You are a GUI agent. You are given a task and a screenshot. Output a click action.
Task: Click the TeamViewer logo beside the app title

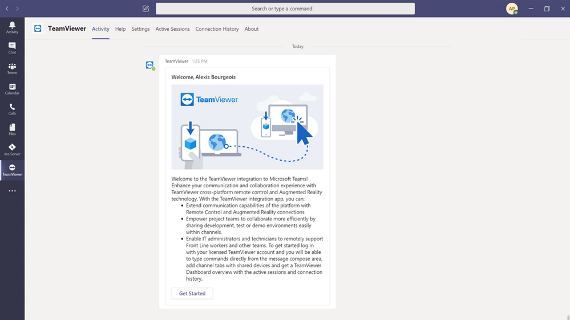38,28
